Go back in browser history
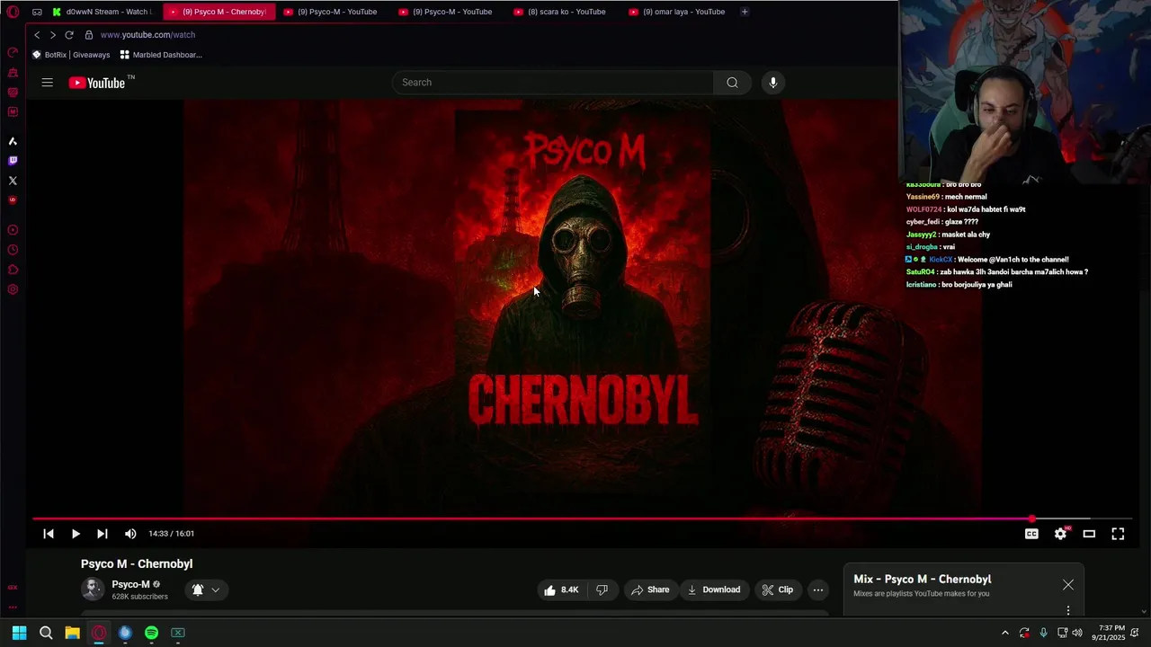1151x647 pixels. [x=37, y=35]
